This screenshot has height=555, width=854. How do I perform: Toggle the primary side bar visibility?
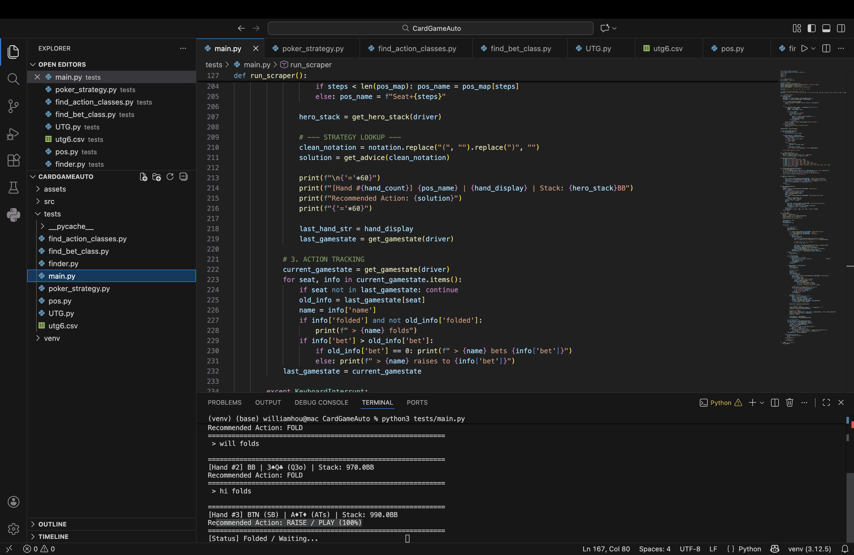pyautogui.click(x=812, y=28)
